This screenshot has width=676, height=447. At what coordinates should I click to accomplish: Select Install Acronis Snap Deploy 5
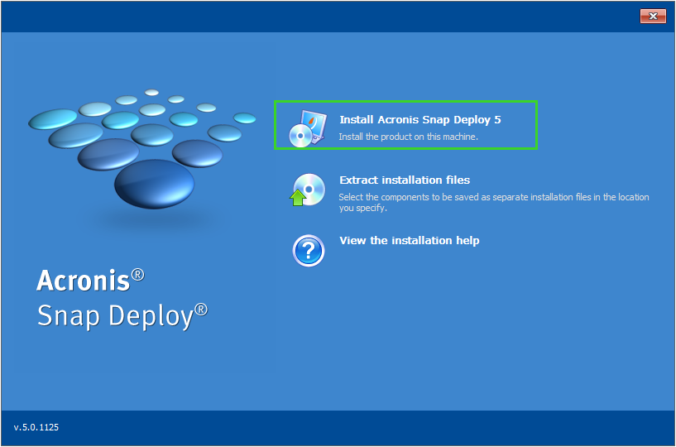pyautogui.click(x=420, y=120)
